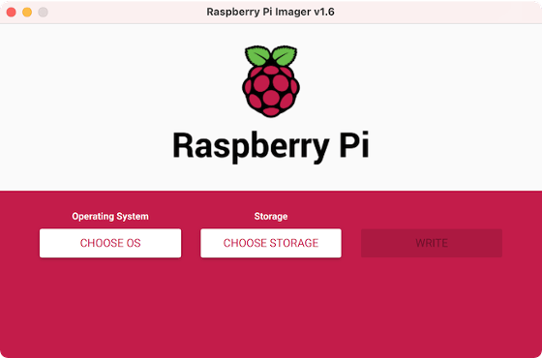Click the 'Storage' label above button

[x=271, y=217]
